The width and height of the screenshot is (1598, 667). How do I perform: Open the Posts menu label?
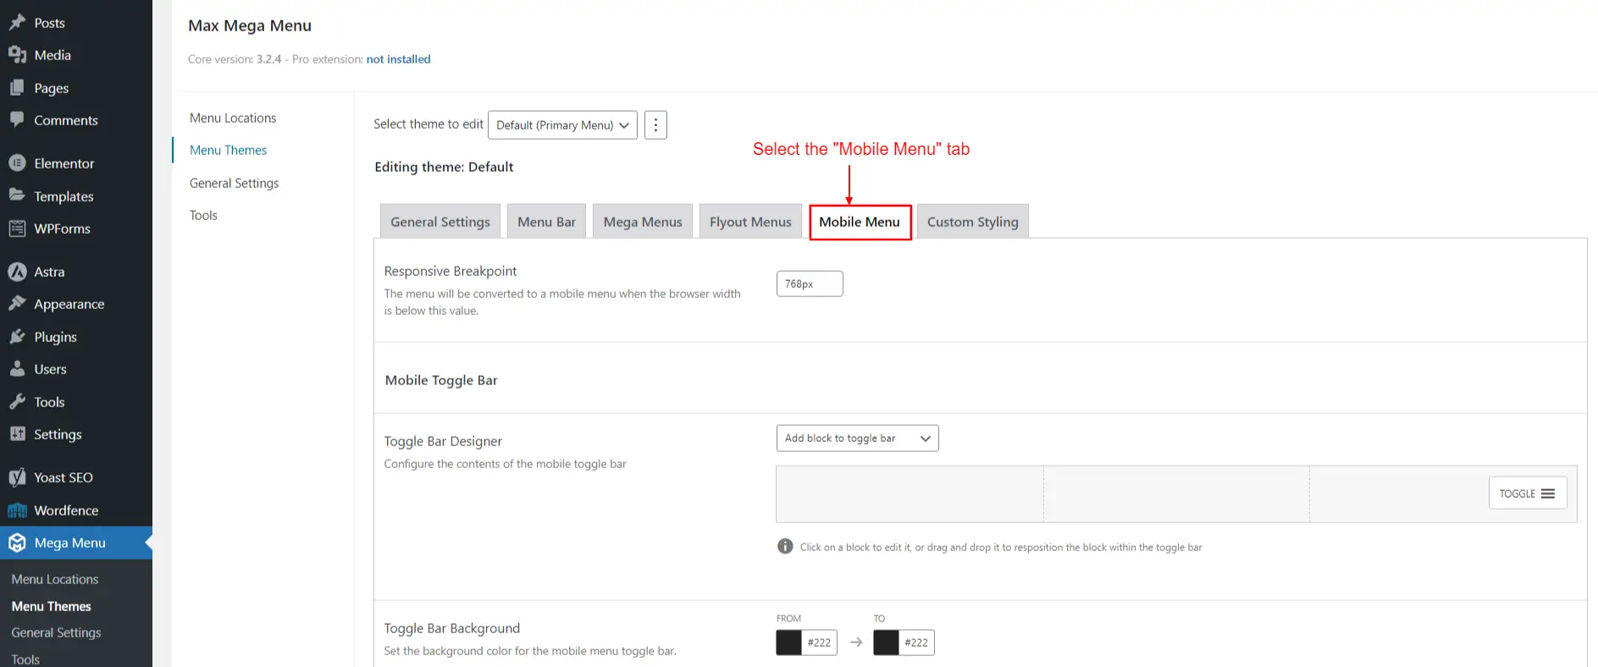pyautogui.click(x=49, y=23)
